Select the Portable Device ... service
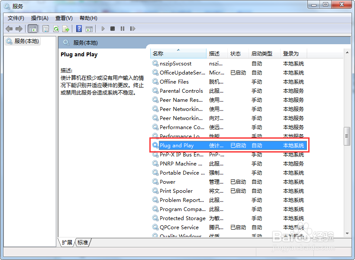Viewport: 355px width, 260px height. 182,172
